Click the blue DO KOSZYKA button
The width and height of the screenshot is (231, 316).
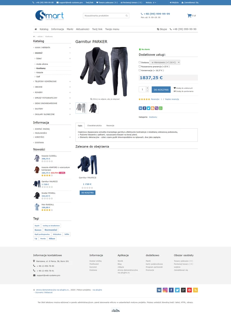(161, 90)
